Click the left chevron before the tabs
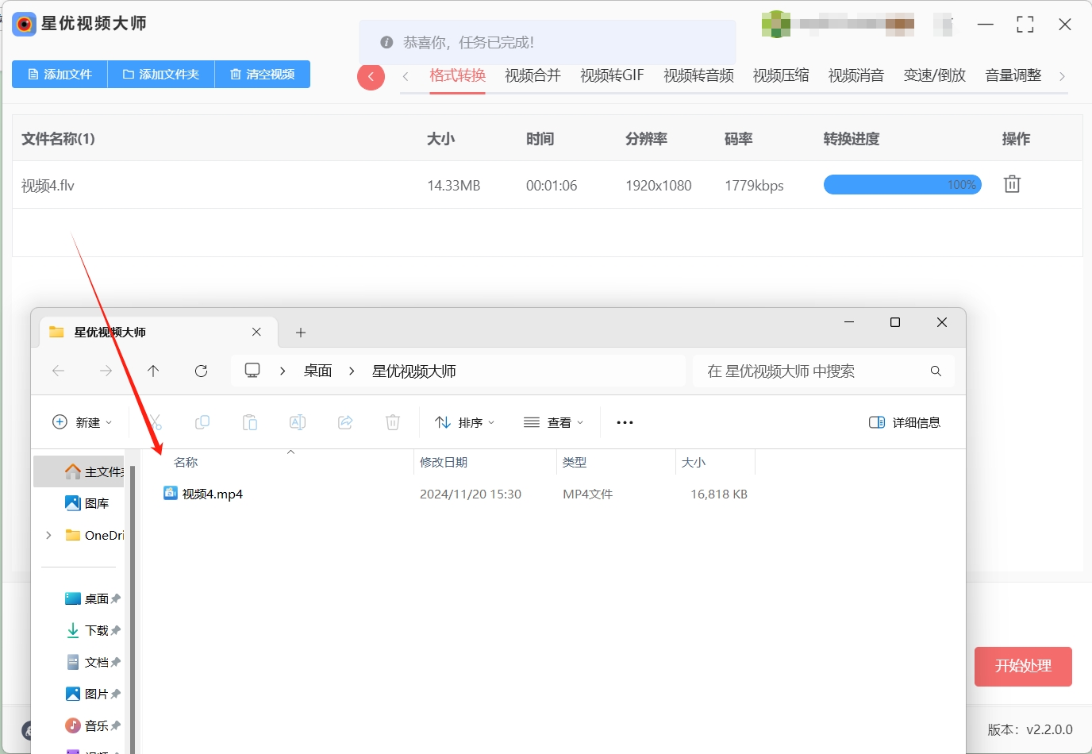The height and width of the screenshot is (754, 1092). click(406, 76)
